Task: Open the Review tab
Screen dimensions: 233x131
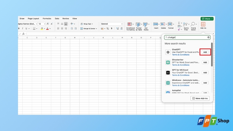Action: click(66, 19)
